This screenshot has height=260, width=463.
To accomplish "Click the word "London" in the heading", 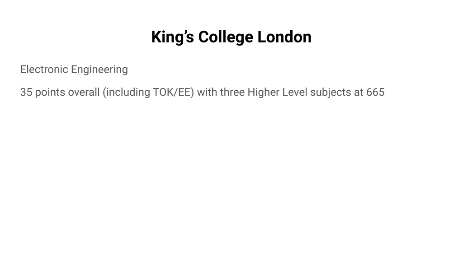I will (284, 37).
